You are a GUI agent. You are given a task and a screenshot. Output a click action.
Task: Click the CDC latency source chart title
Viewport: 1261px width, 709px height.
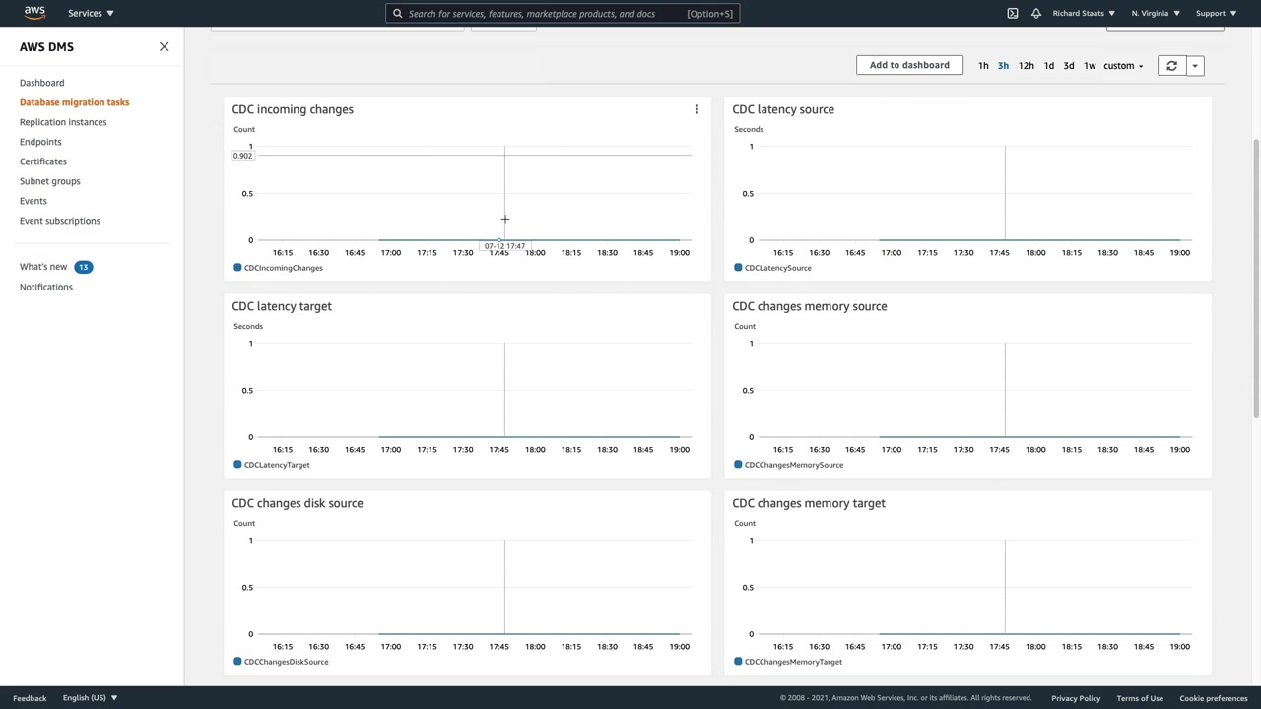click(x=783, y=109)
